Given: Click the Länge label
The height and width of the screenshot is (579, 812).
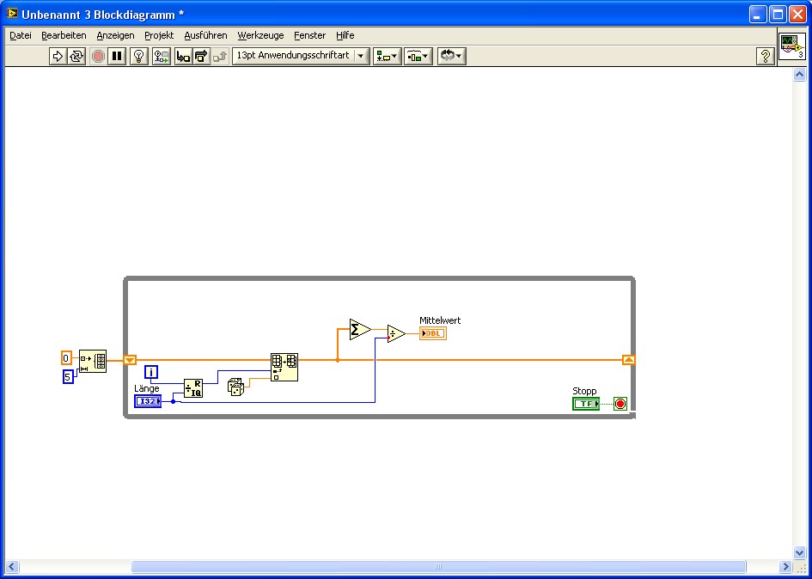Looking at the screenshot, I should [147, 388].
